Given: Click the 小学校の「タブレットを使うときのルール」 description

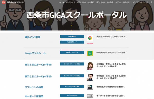Looking at the screenshot, I should click(x=111, y=65).
